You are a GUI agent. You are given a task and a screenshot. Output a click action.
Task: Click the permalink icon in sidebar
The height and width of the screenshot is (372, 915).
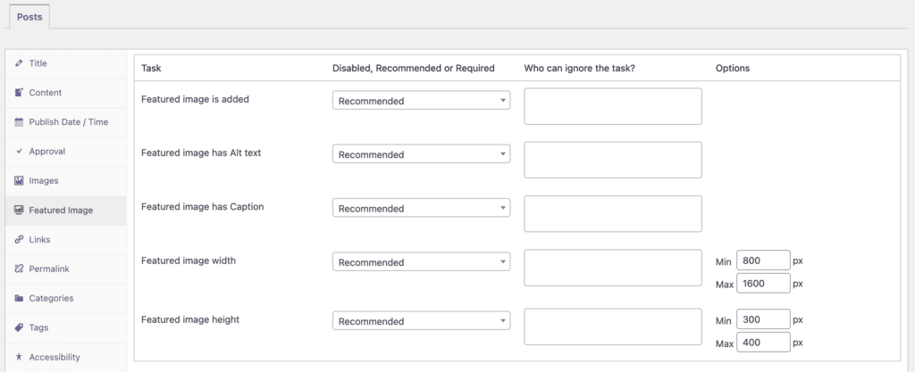point(19,269)
